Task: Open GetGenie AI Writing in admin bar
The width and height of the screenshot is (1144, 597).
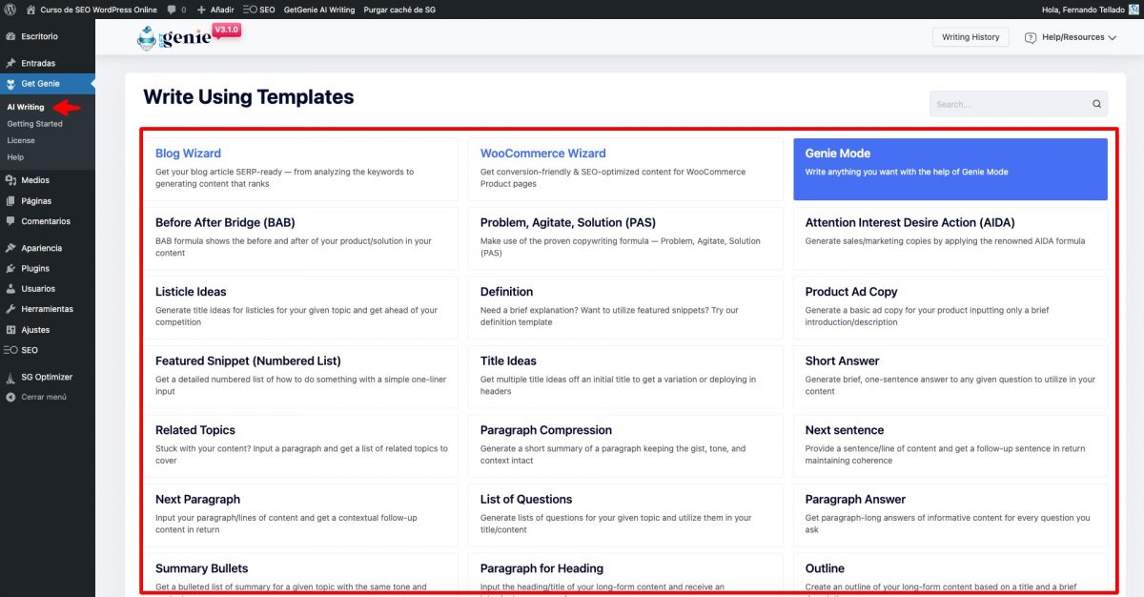Action: tap(319, 10)
